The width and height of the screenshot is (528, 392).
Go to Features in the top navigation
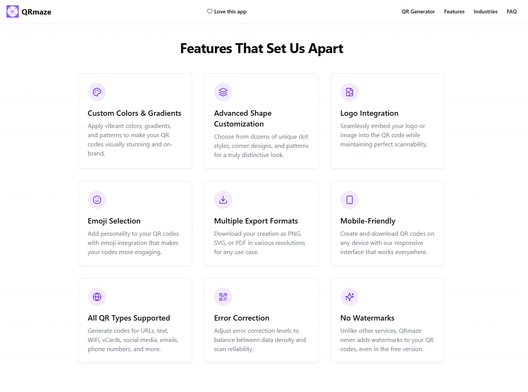click(x=454, y=11)
